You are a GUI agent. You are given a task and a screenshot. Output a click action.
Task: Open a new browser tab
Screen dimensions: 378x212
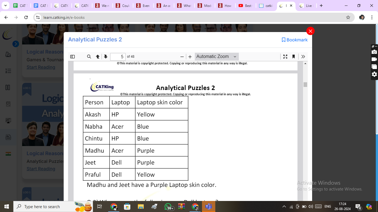(x=321, y=6)
